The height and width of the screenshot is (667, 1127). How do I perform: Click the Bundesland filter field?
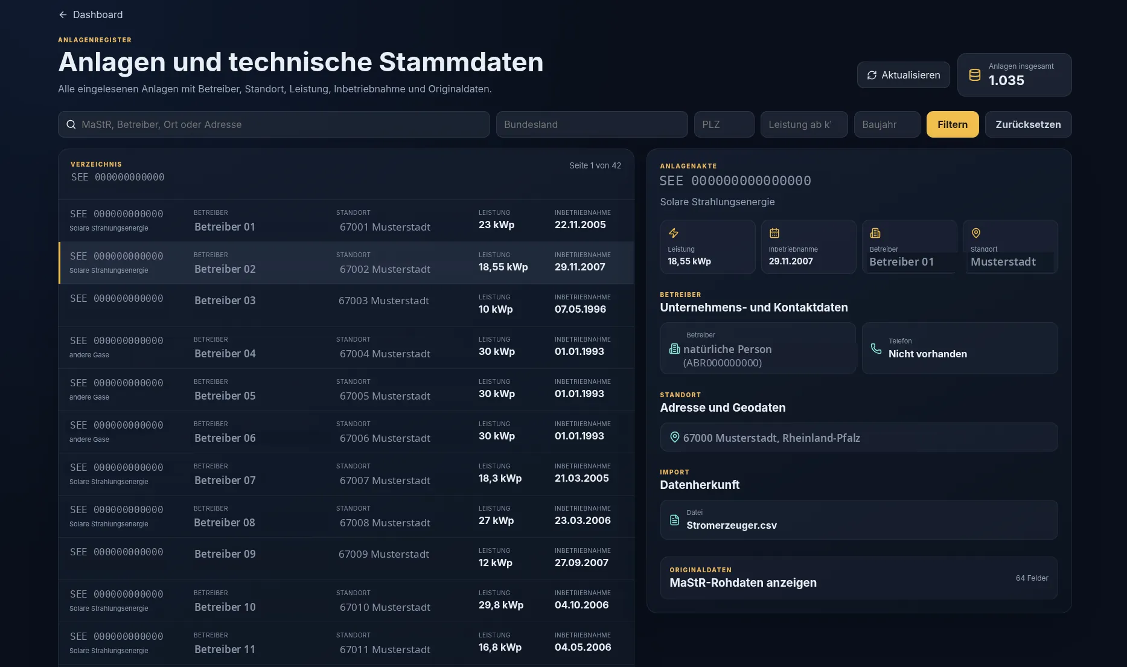(592, 124)
